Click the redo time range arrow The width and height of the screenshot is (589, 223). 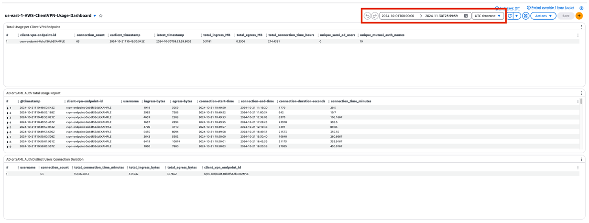(x=375, y=16)
